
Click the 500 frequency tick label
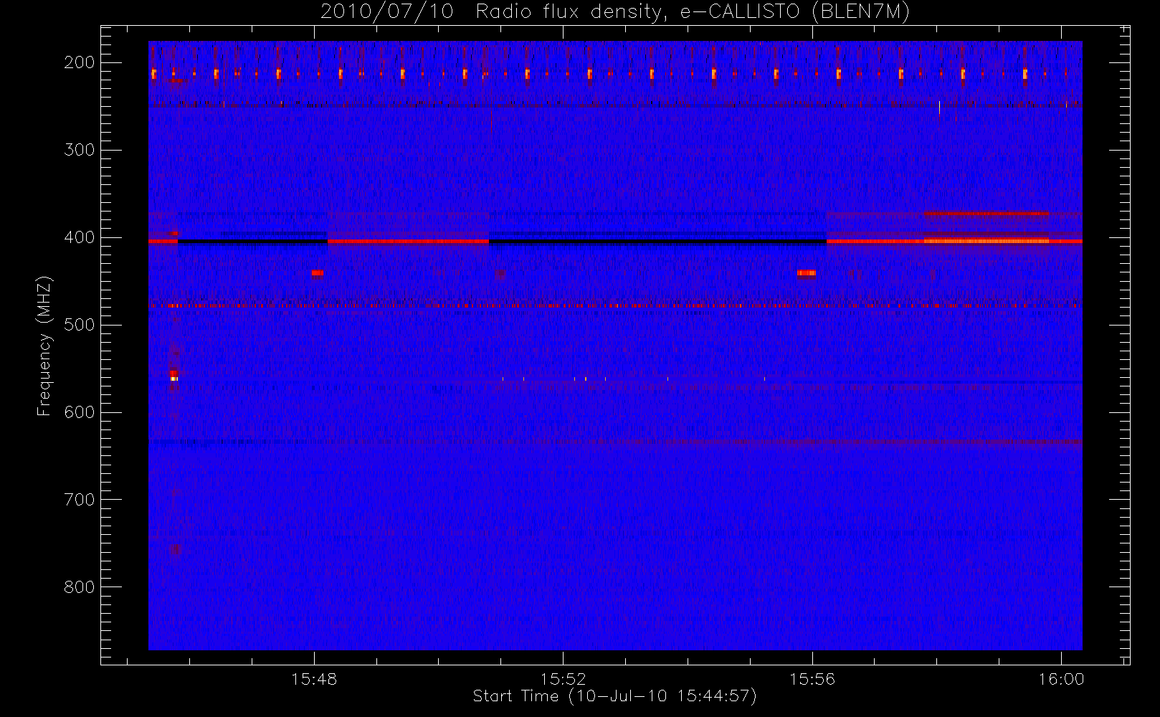[79, 325]
